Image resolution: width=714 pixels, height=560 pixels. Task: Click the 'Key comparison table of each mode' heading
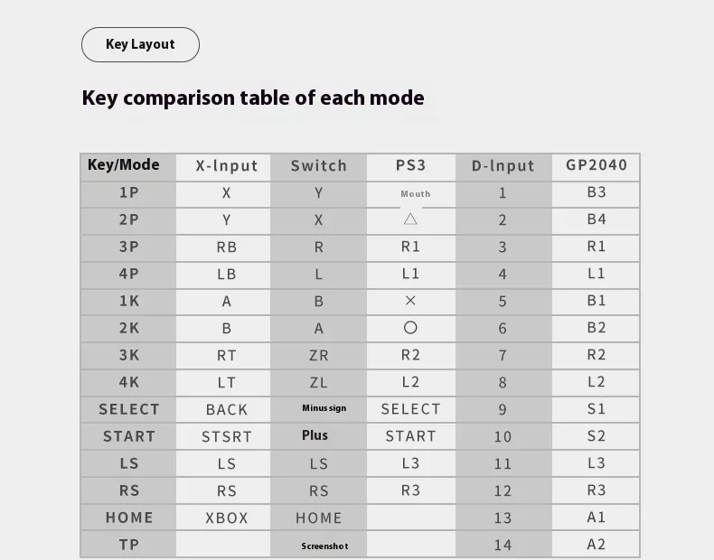[x=253, y=98]
